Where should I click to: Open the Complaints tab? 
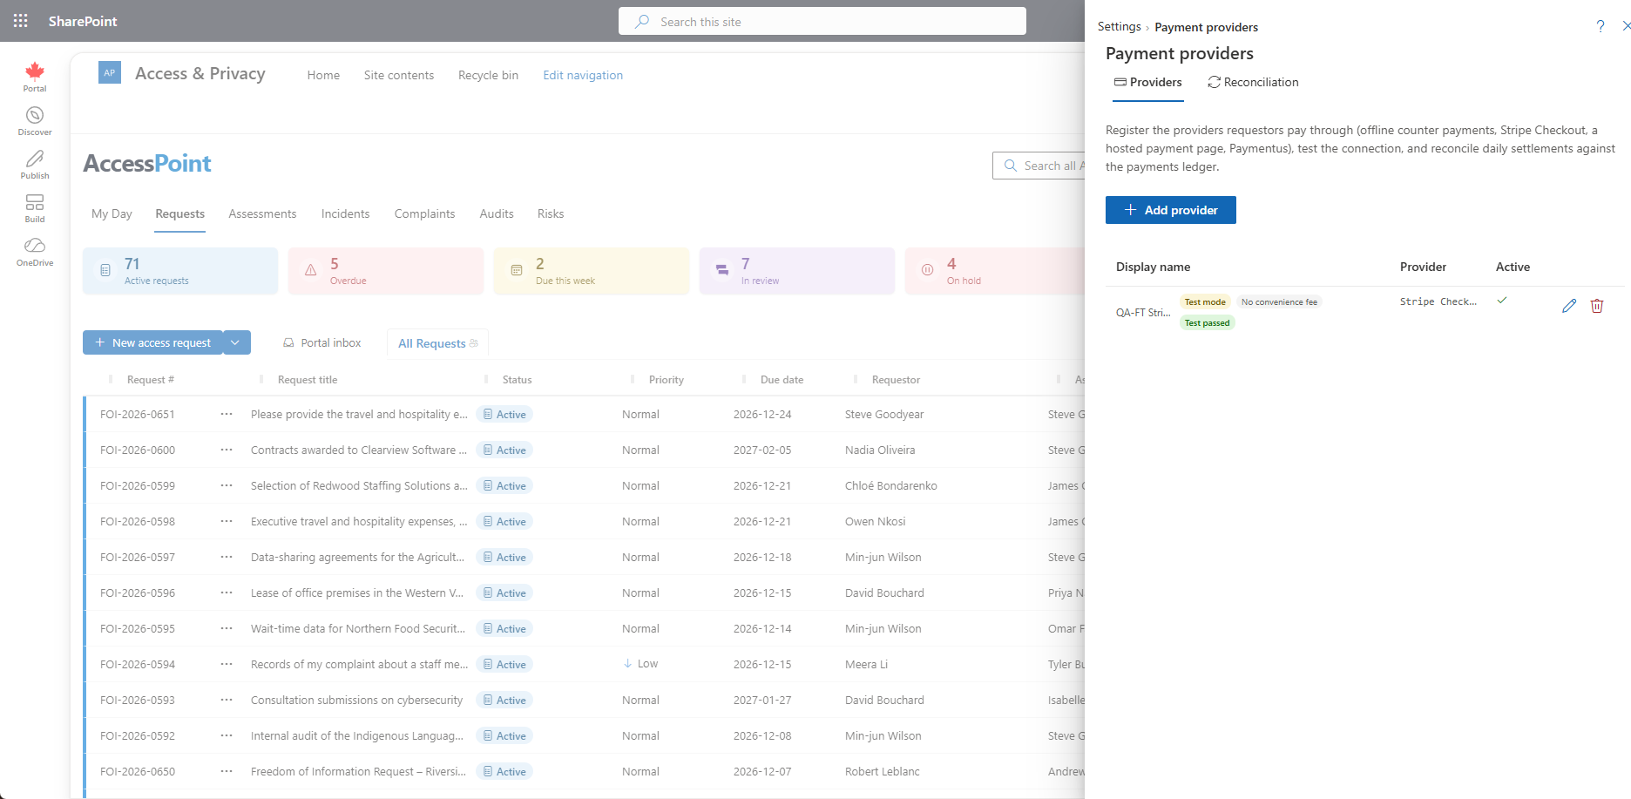(x=424, y=213)
